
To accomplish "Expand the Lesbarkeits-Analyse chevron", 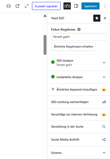I will pos(104,77).
